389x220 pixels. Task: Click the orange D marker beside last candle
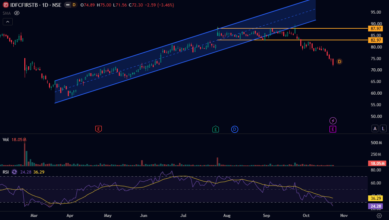click(339, 61)
